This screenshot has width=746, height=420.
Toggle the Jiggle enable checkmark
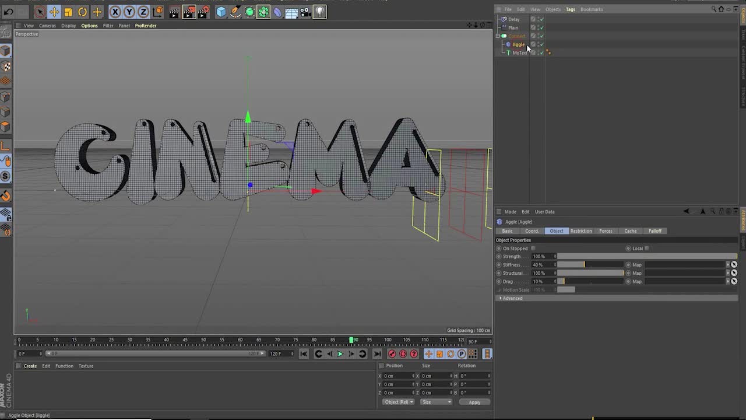click(x=541, y=44)
